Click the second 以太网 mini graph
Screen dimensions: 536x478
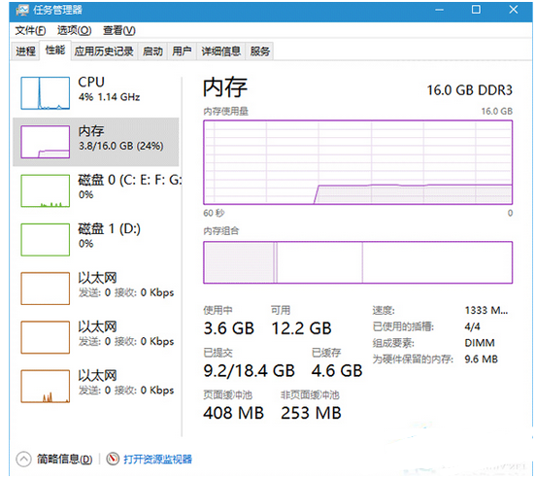point(45,337)
